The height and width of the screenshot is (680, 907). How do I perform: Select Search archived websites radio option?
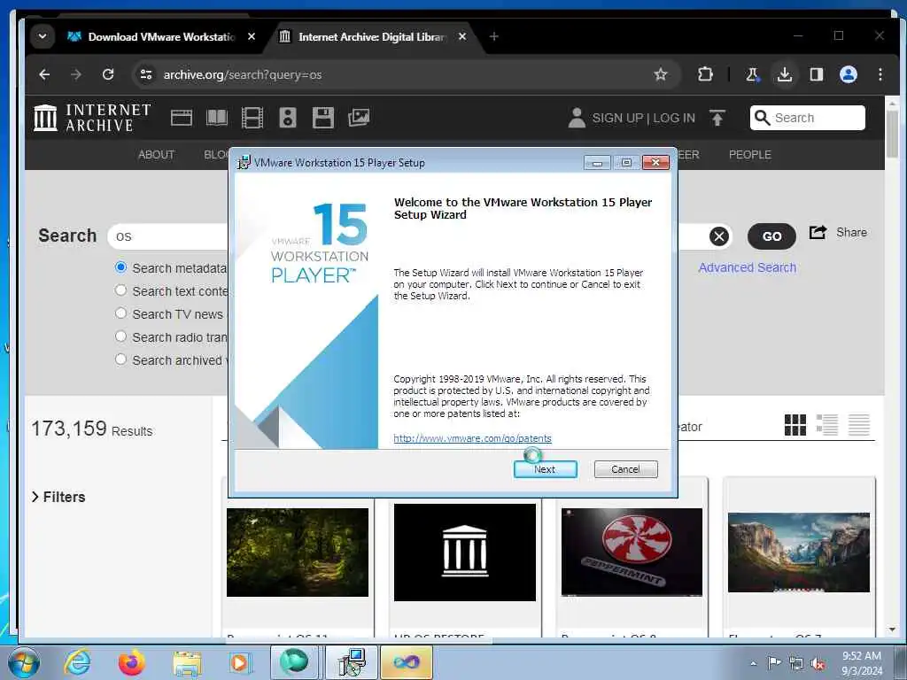(120, 359)
